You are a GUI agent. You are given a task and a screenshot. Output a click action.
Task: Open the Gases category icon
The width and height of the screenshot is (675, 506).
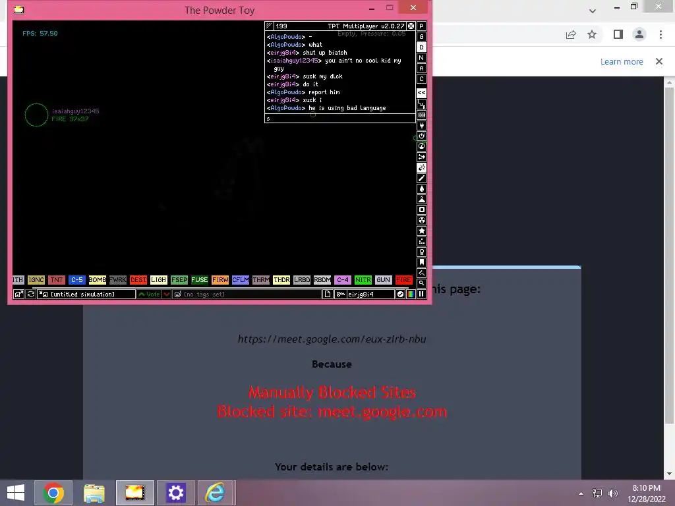point(421,178)
